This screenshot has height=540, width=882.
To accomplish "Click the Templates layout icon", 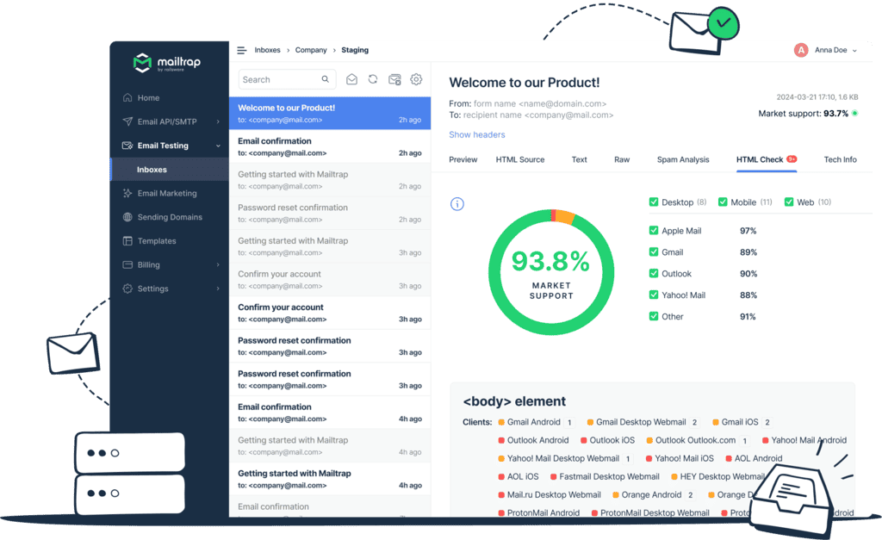I will click(x=127, y=241).
